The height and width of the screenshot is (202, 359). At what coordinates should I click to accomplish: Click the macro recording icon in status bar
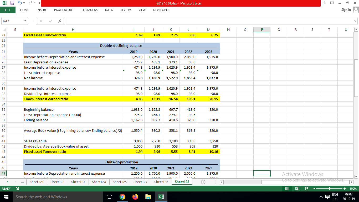click(x=18, y=189)
